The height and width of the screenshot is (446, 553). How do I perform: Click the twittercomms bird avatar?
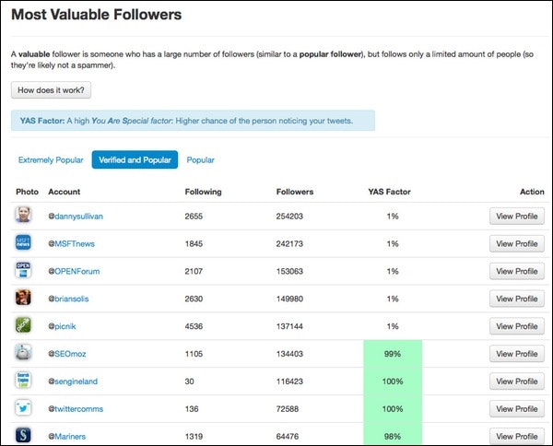24,408
